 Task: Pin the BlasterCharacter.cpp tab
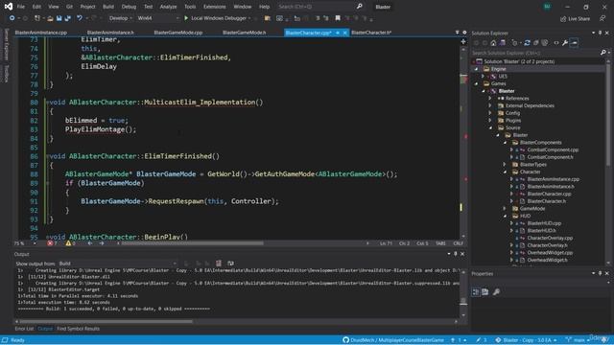click(x=338, y=33)
